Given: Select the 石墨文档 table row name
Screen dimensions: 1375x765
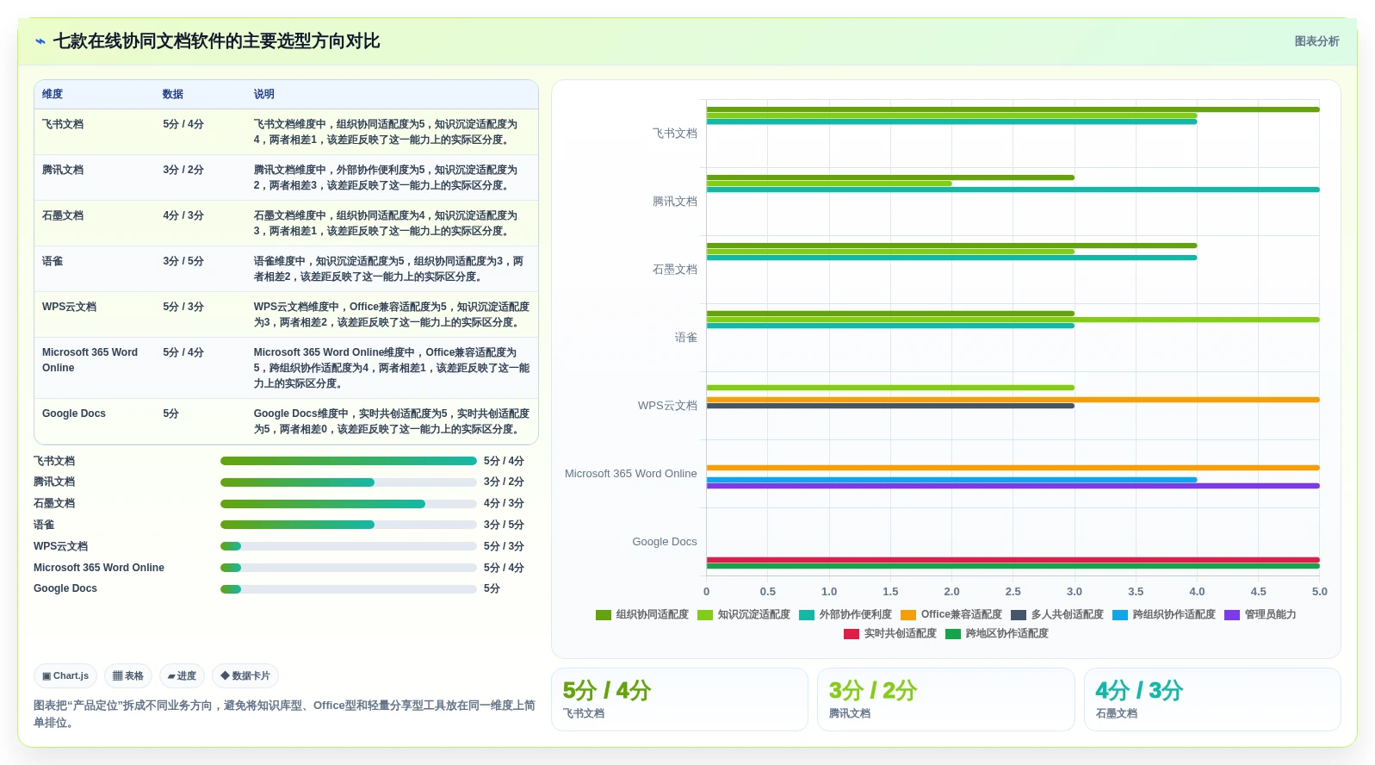Looking at the screenshot, I should [x=63, y=215].
